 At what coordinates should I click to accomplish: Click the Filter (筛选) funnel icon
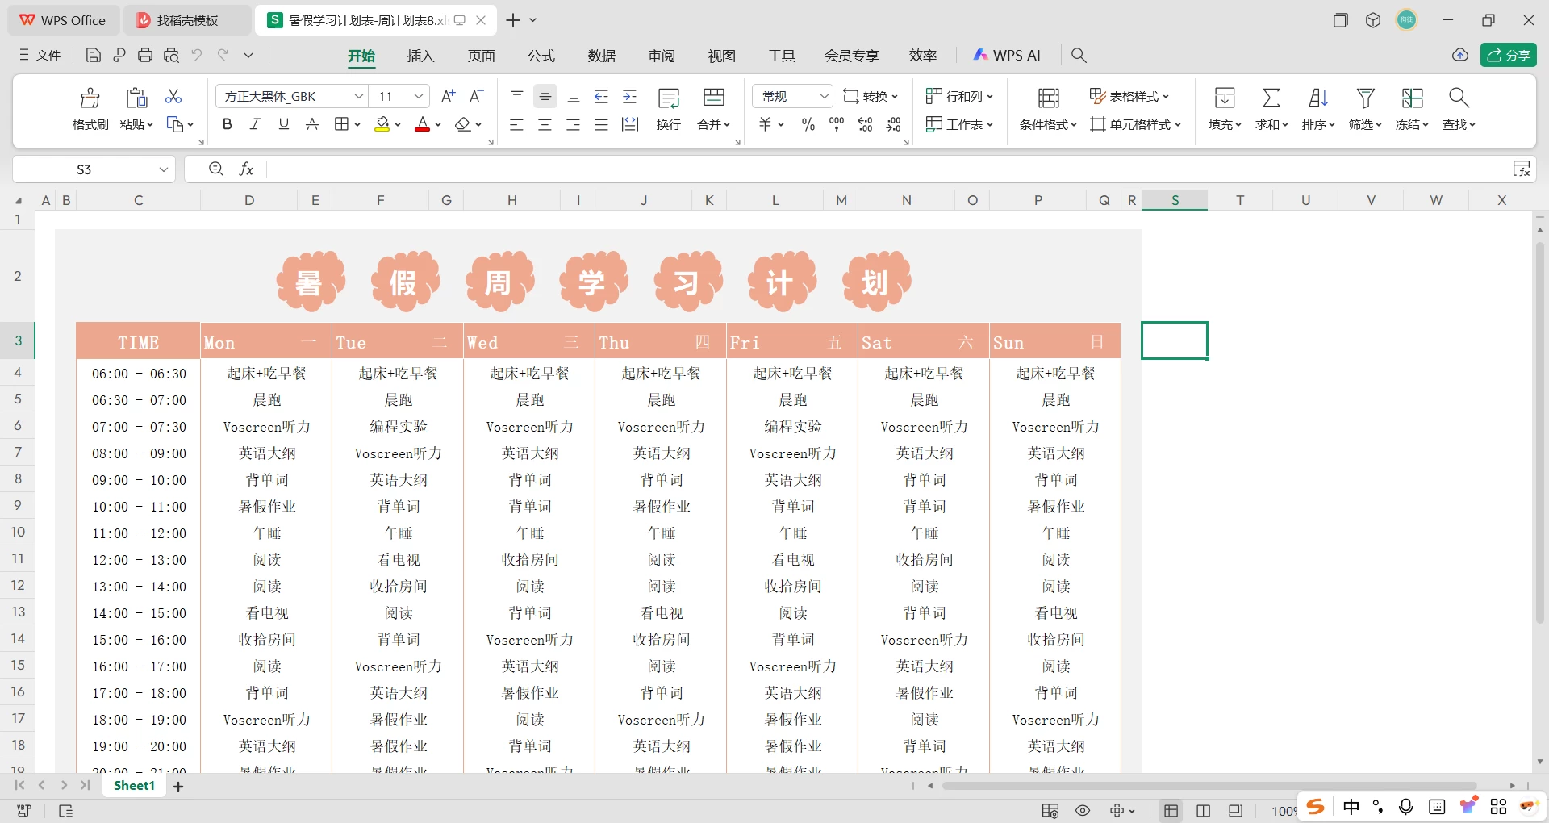(1365, 98)
